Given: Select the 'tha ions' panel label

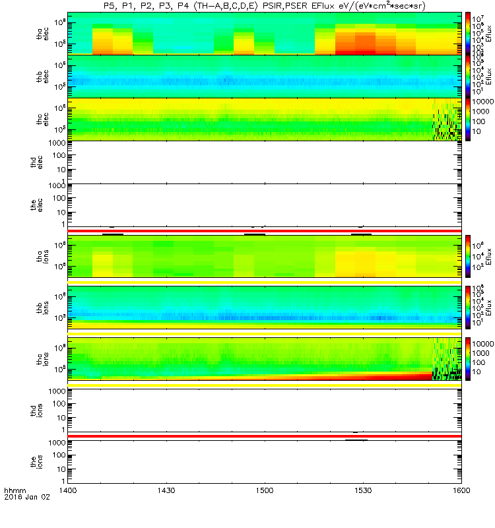Looking at the screenshot, I should pos(42,256).
